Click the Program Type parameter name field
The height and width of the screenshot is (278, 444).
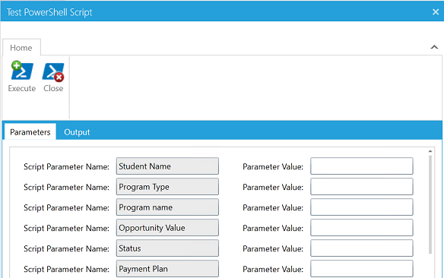[x=167, y=187]
